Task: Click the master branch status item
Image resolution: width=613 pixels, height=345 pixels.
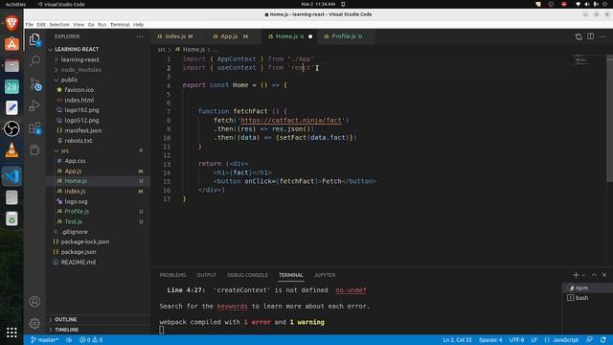Action: (44, 340)
